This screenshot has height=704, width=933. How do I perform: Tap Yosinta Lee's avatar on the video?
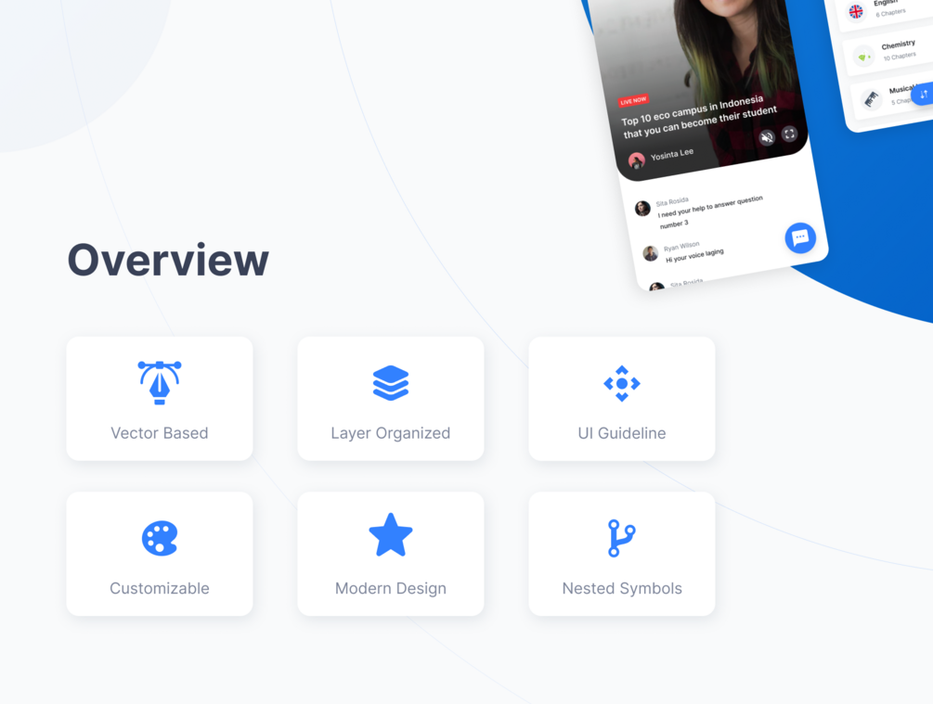coord(637,160)
